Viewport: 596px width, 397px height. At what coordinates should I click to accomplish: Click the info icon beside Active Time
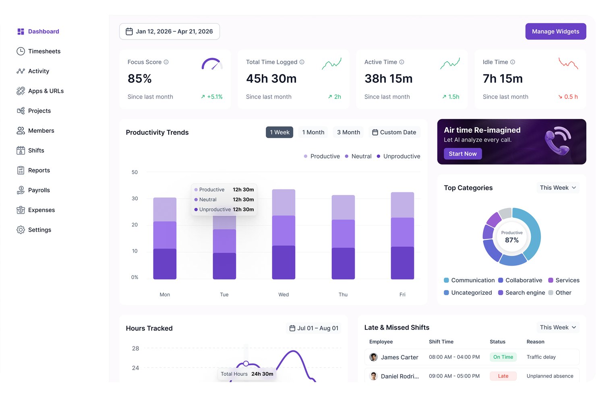pyautogui.click(x=401, y=62)
